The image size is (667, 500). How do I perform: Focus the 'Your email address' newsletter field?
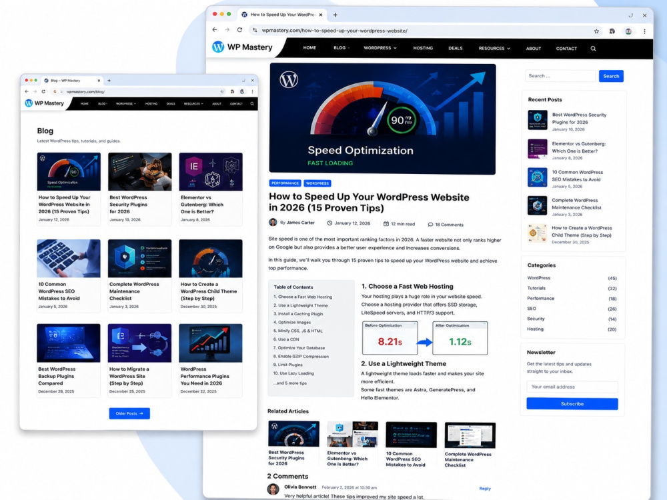(x=572, y=387)
